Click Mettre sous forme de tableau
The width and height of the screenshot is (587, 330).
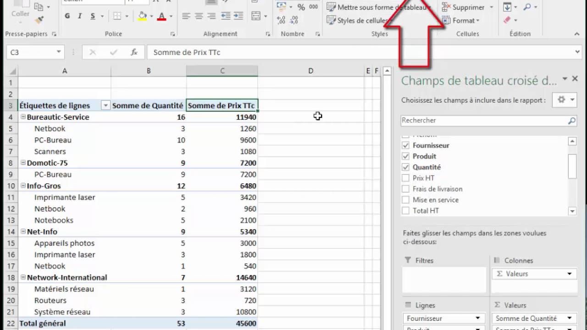pos(378,7)
